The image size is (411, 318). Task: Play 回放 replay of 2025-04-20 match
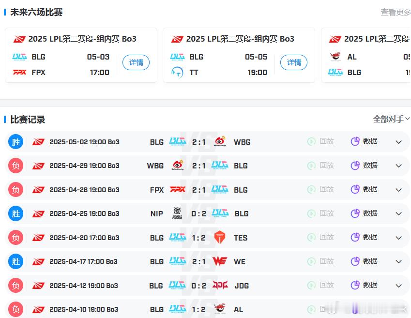320,237
